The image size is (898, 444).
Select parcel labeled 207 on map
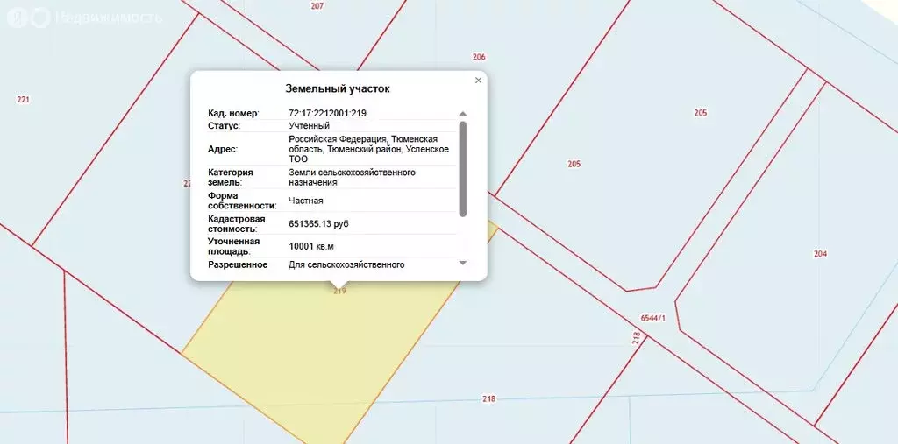[317, 6]
